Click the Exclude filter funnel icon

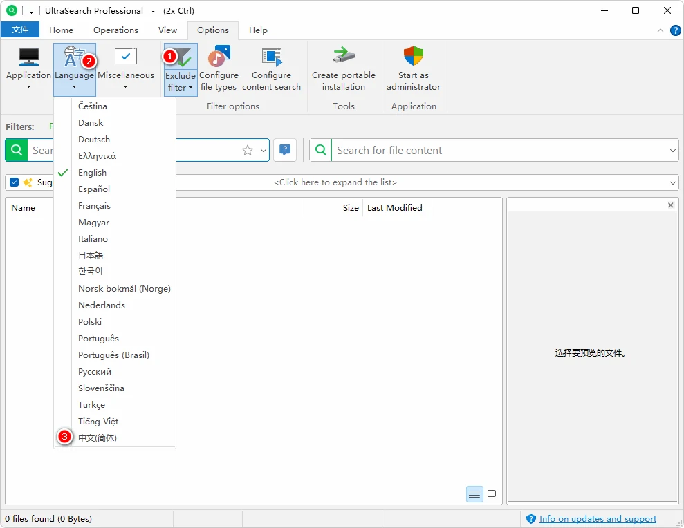pos(181,58)
